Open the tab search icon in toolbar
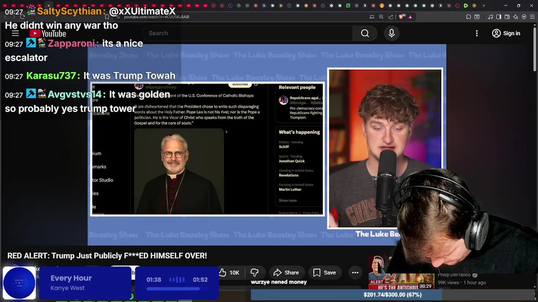Screen dimensions: 538x302 (477, 17)
